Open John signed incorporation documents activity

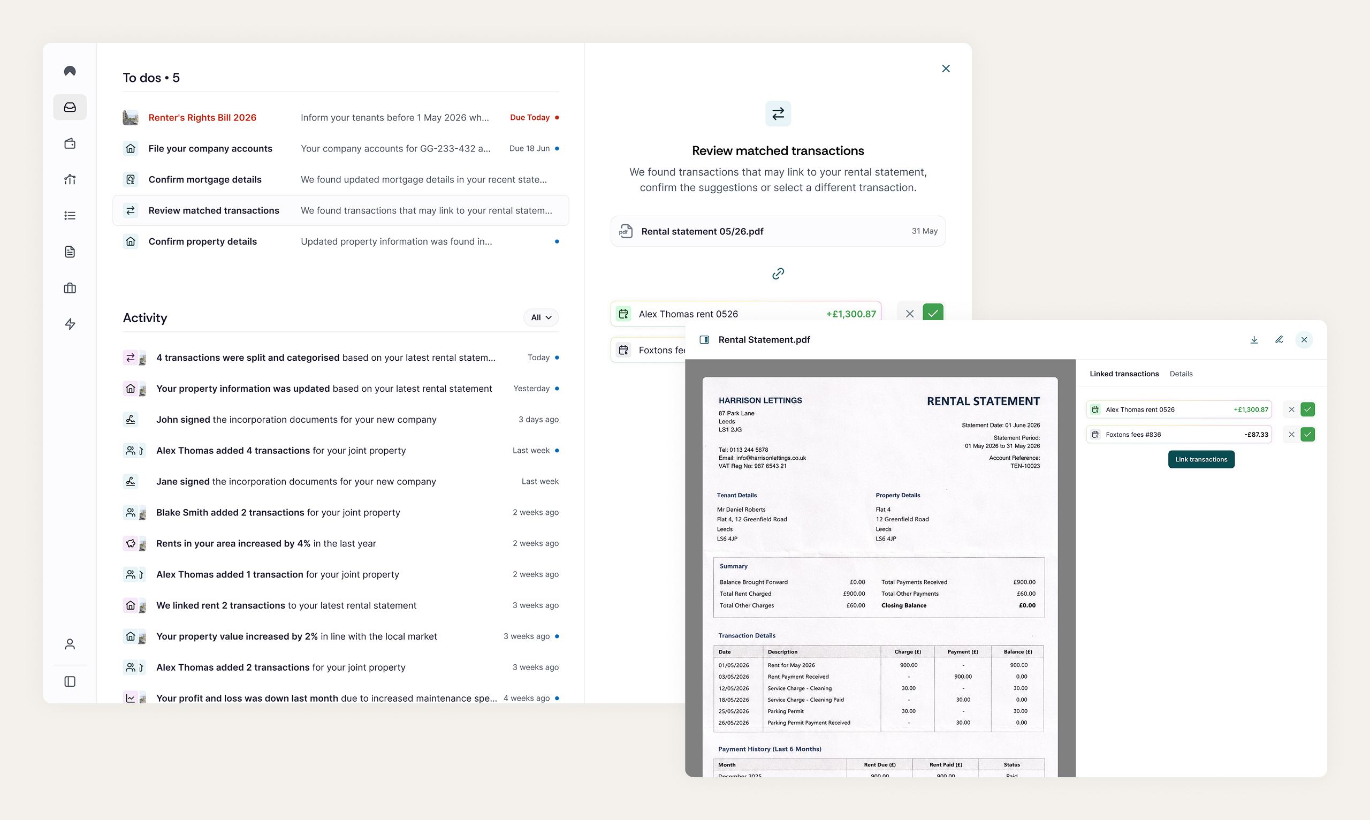(341, 420)
